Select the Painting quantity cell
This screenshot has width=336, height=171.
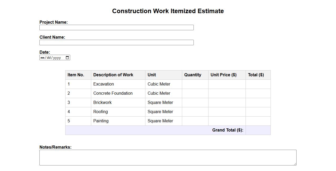tap(195, 121)
